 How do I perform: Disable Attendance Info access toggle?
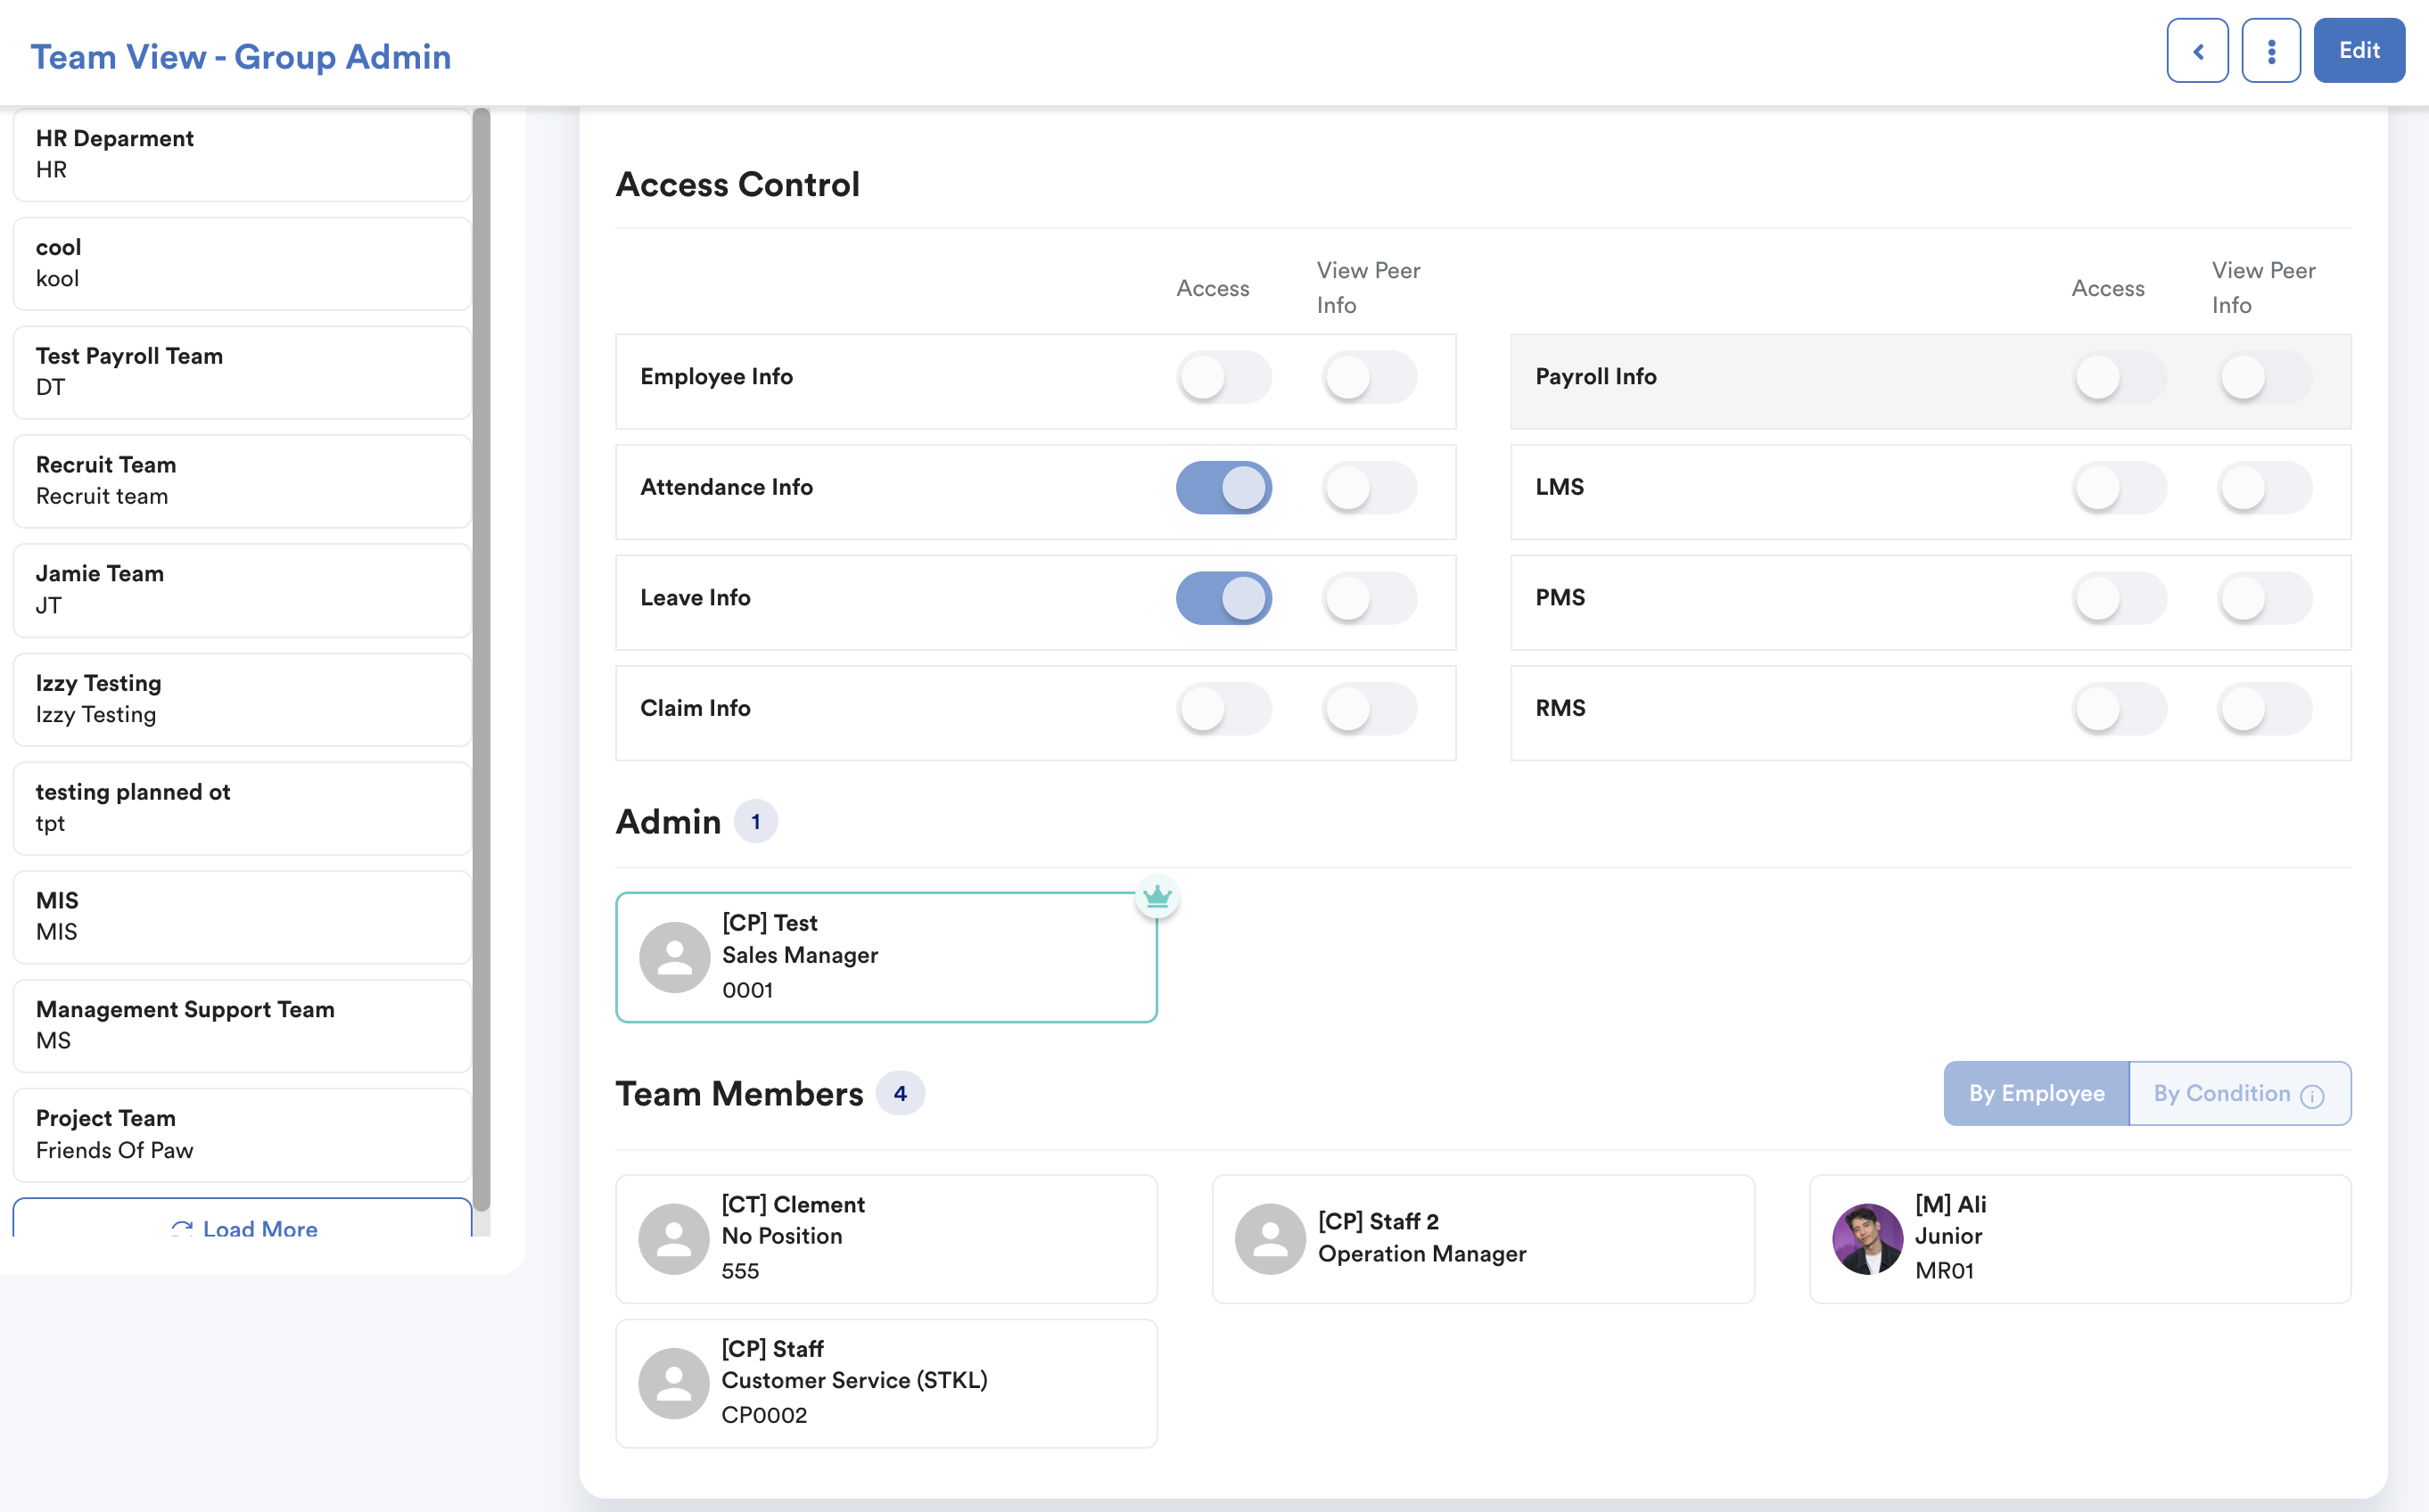[x=1223, y=488]
